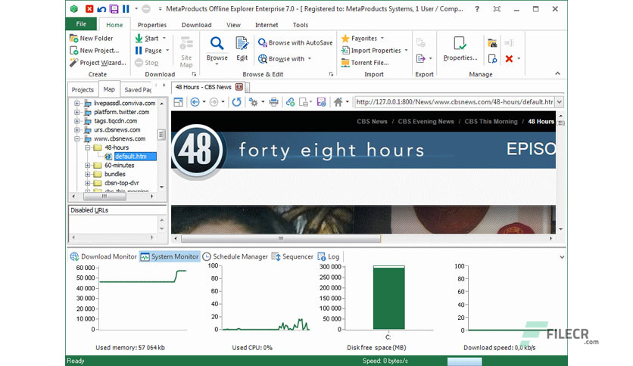
Task: Open the Log tab
Action: coord(329,256)
